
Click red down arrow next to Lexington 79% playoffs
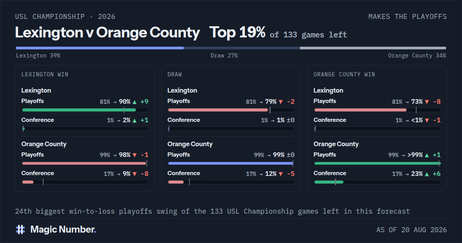[281, 102]
